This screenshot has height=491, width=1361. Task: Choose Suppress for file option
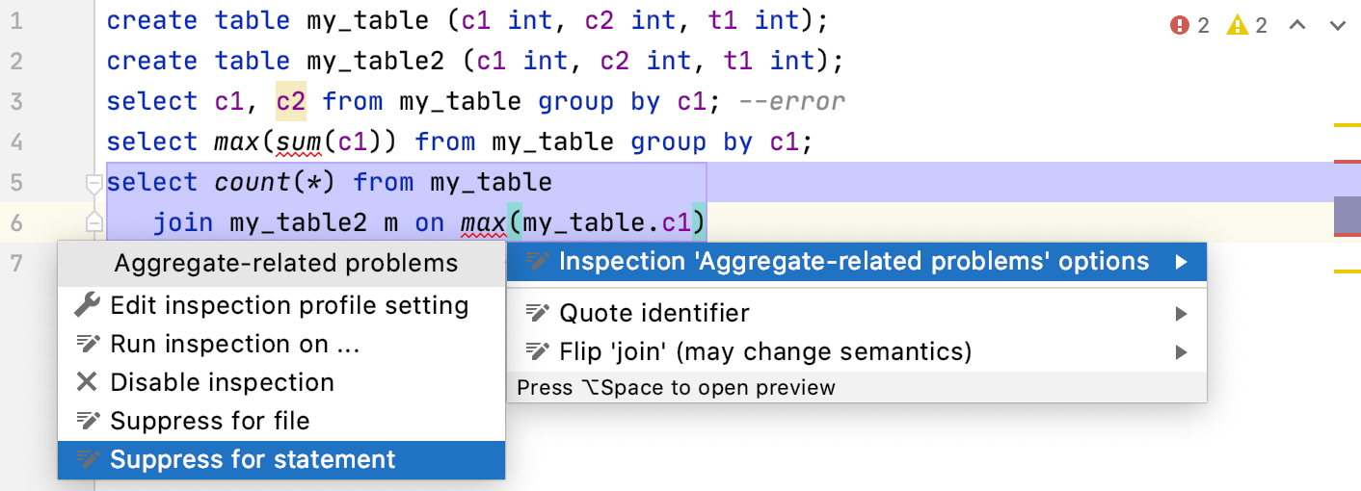click(210, 421)
